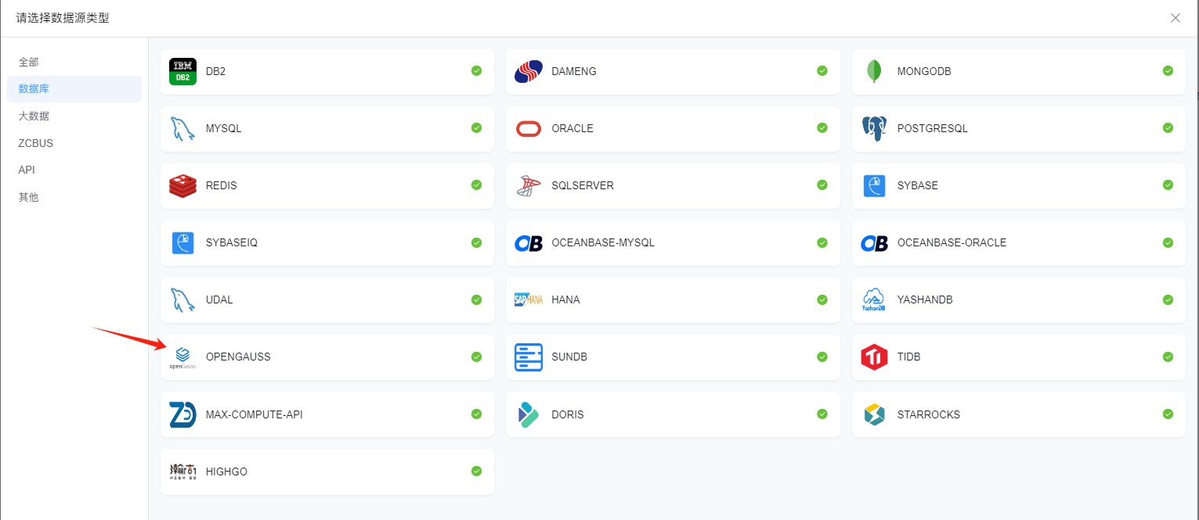Click the PostgreSQL elephant icon
The width and height of the screenshot is (1199, 520).
(874, 128)
